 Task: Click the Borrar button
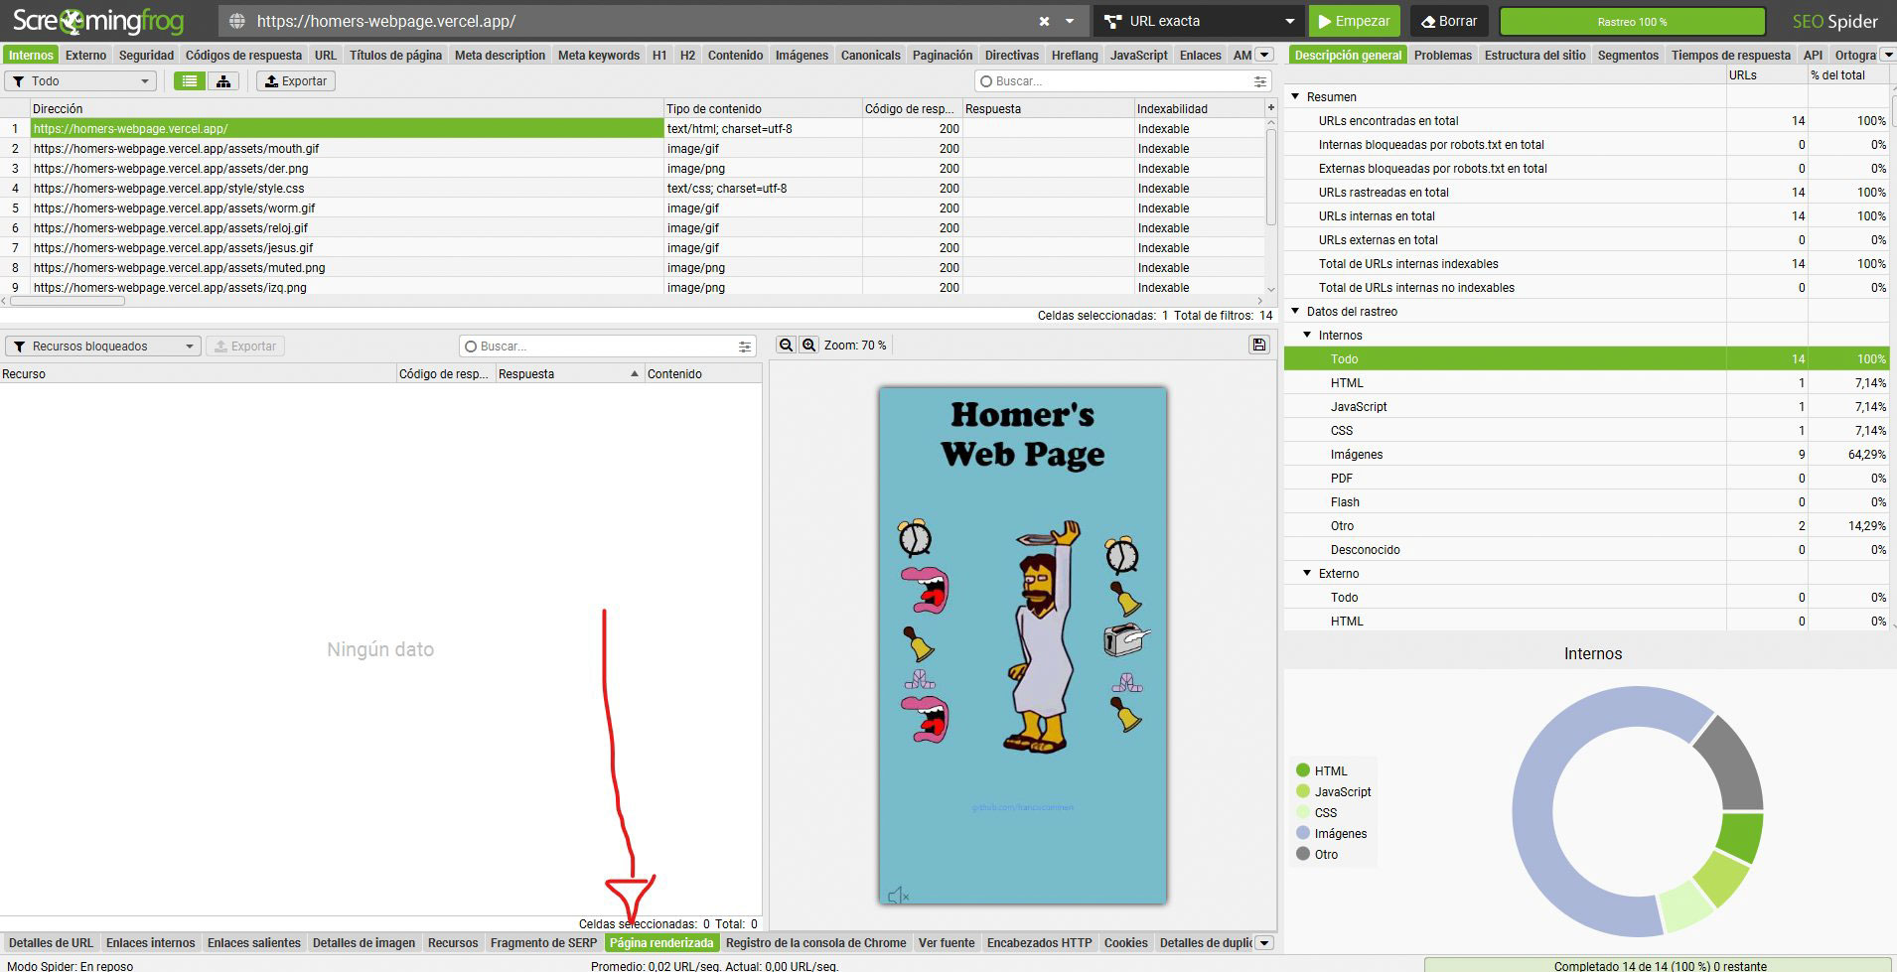[x=1449, y=21]
